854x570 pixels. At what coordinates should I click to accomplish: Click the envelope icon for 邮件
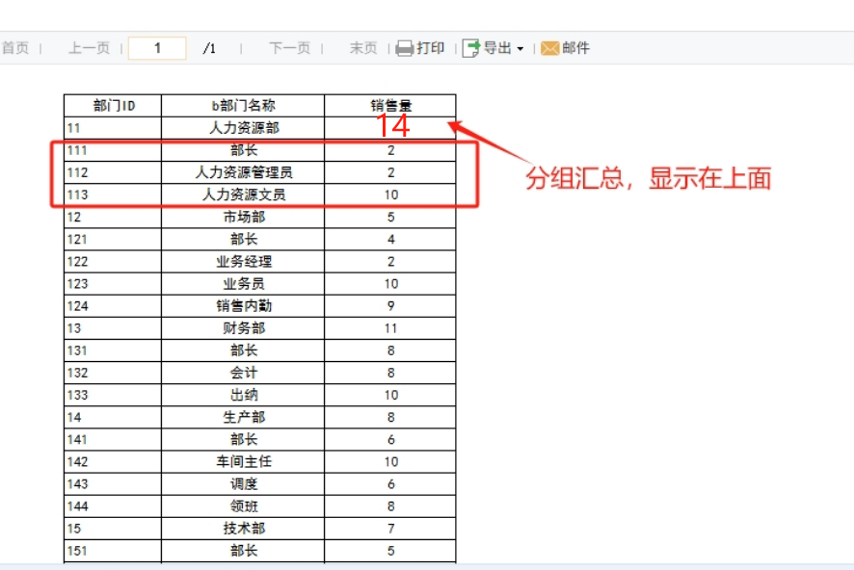549,48
